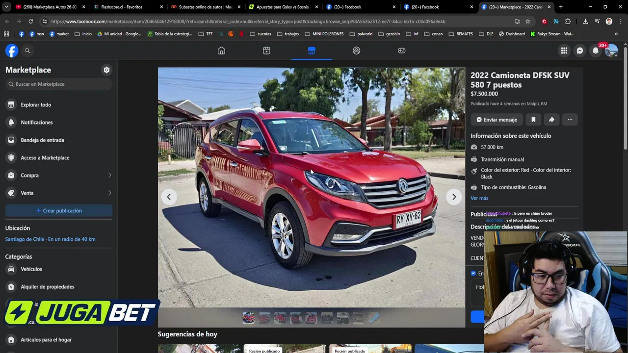Click the Enviar mensaje button
The image size is (628, 353).
[x=497, y=120]
